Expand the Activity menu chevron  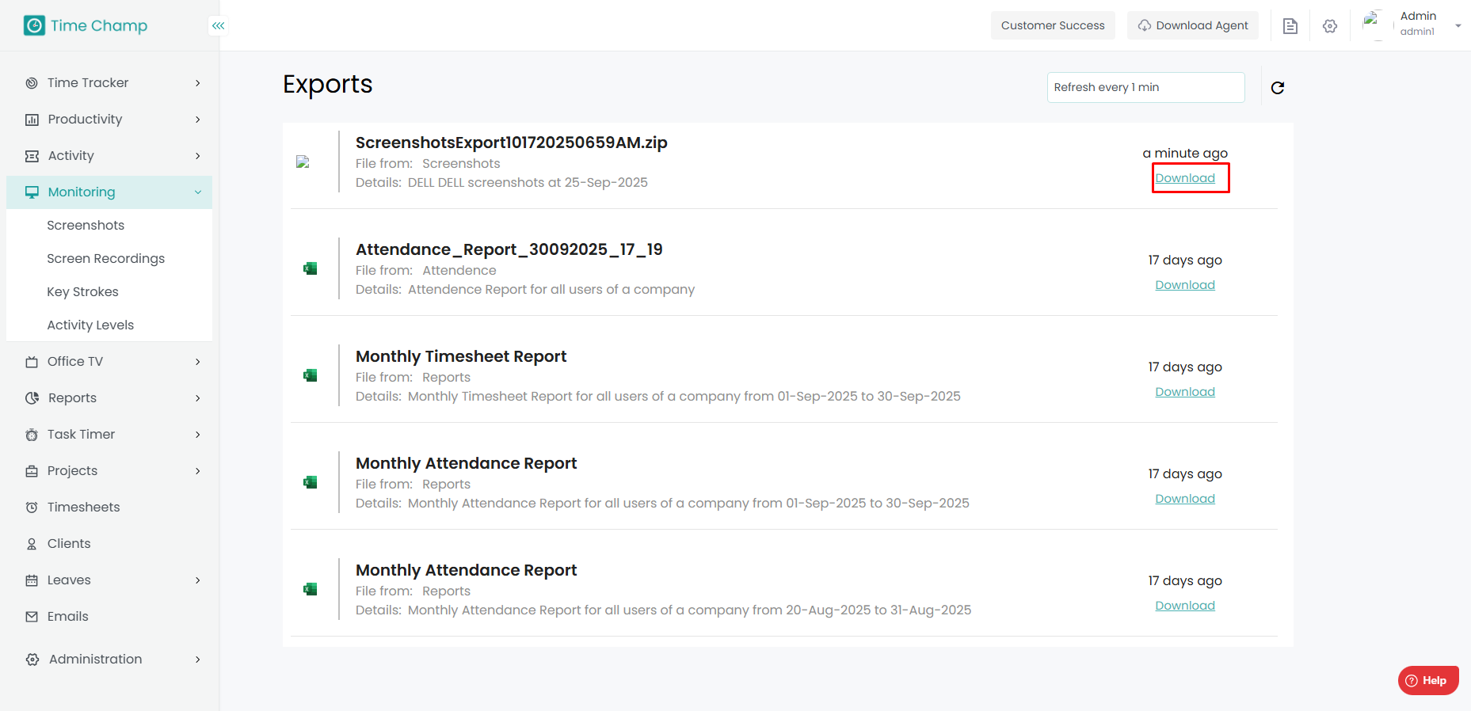point(198,156)
